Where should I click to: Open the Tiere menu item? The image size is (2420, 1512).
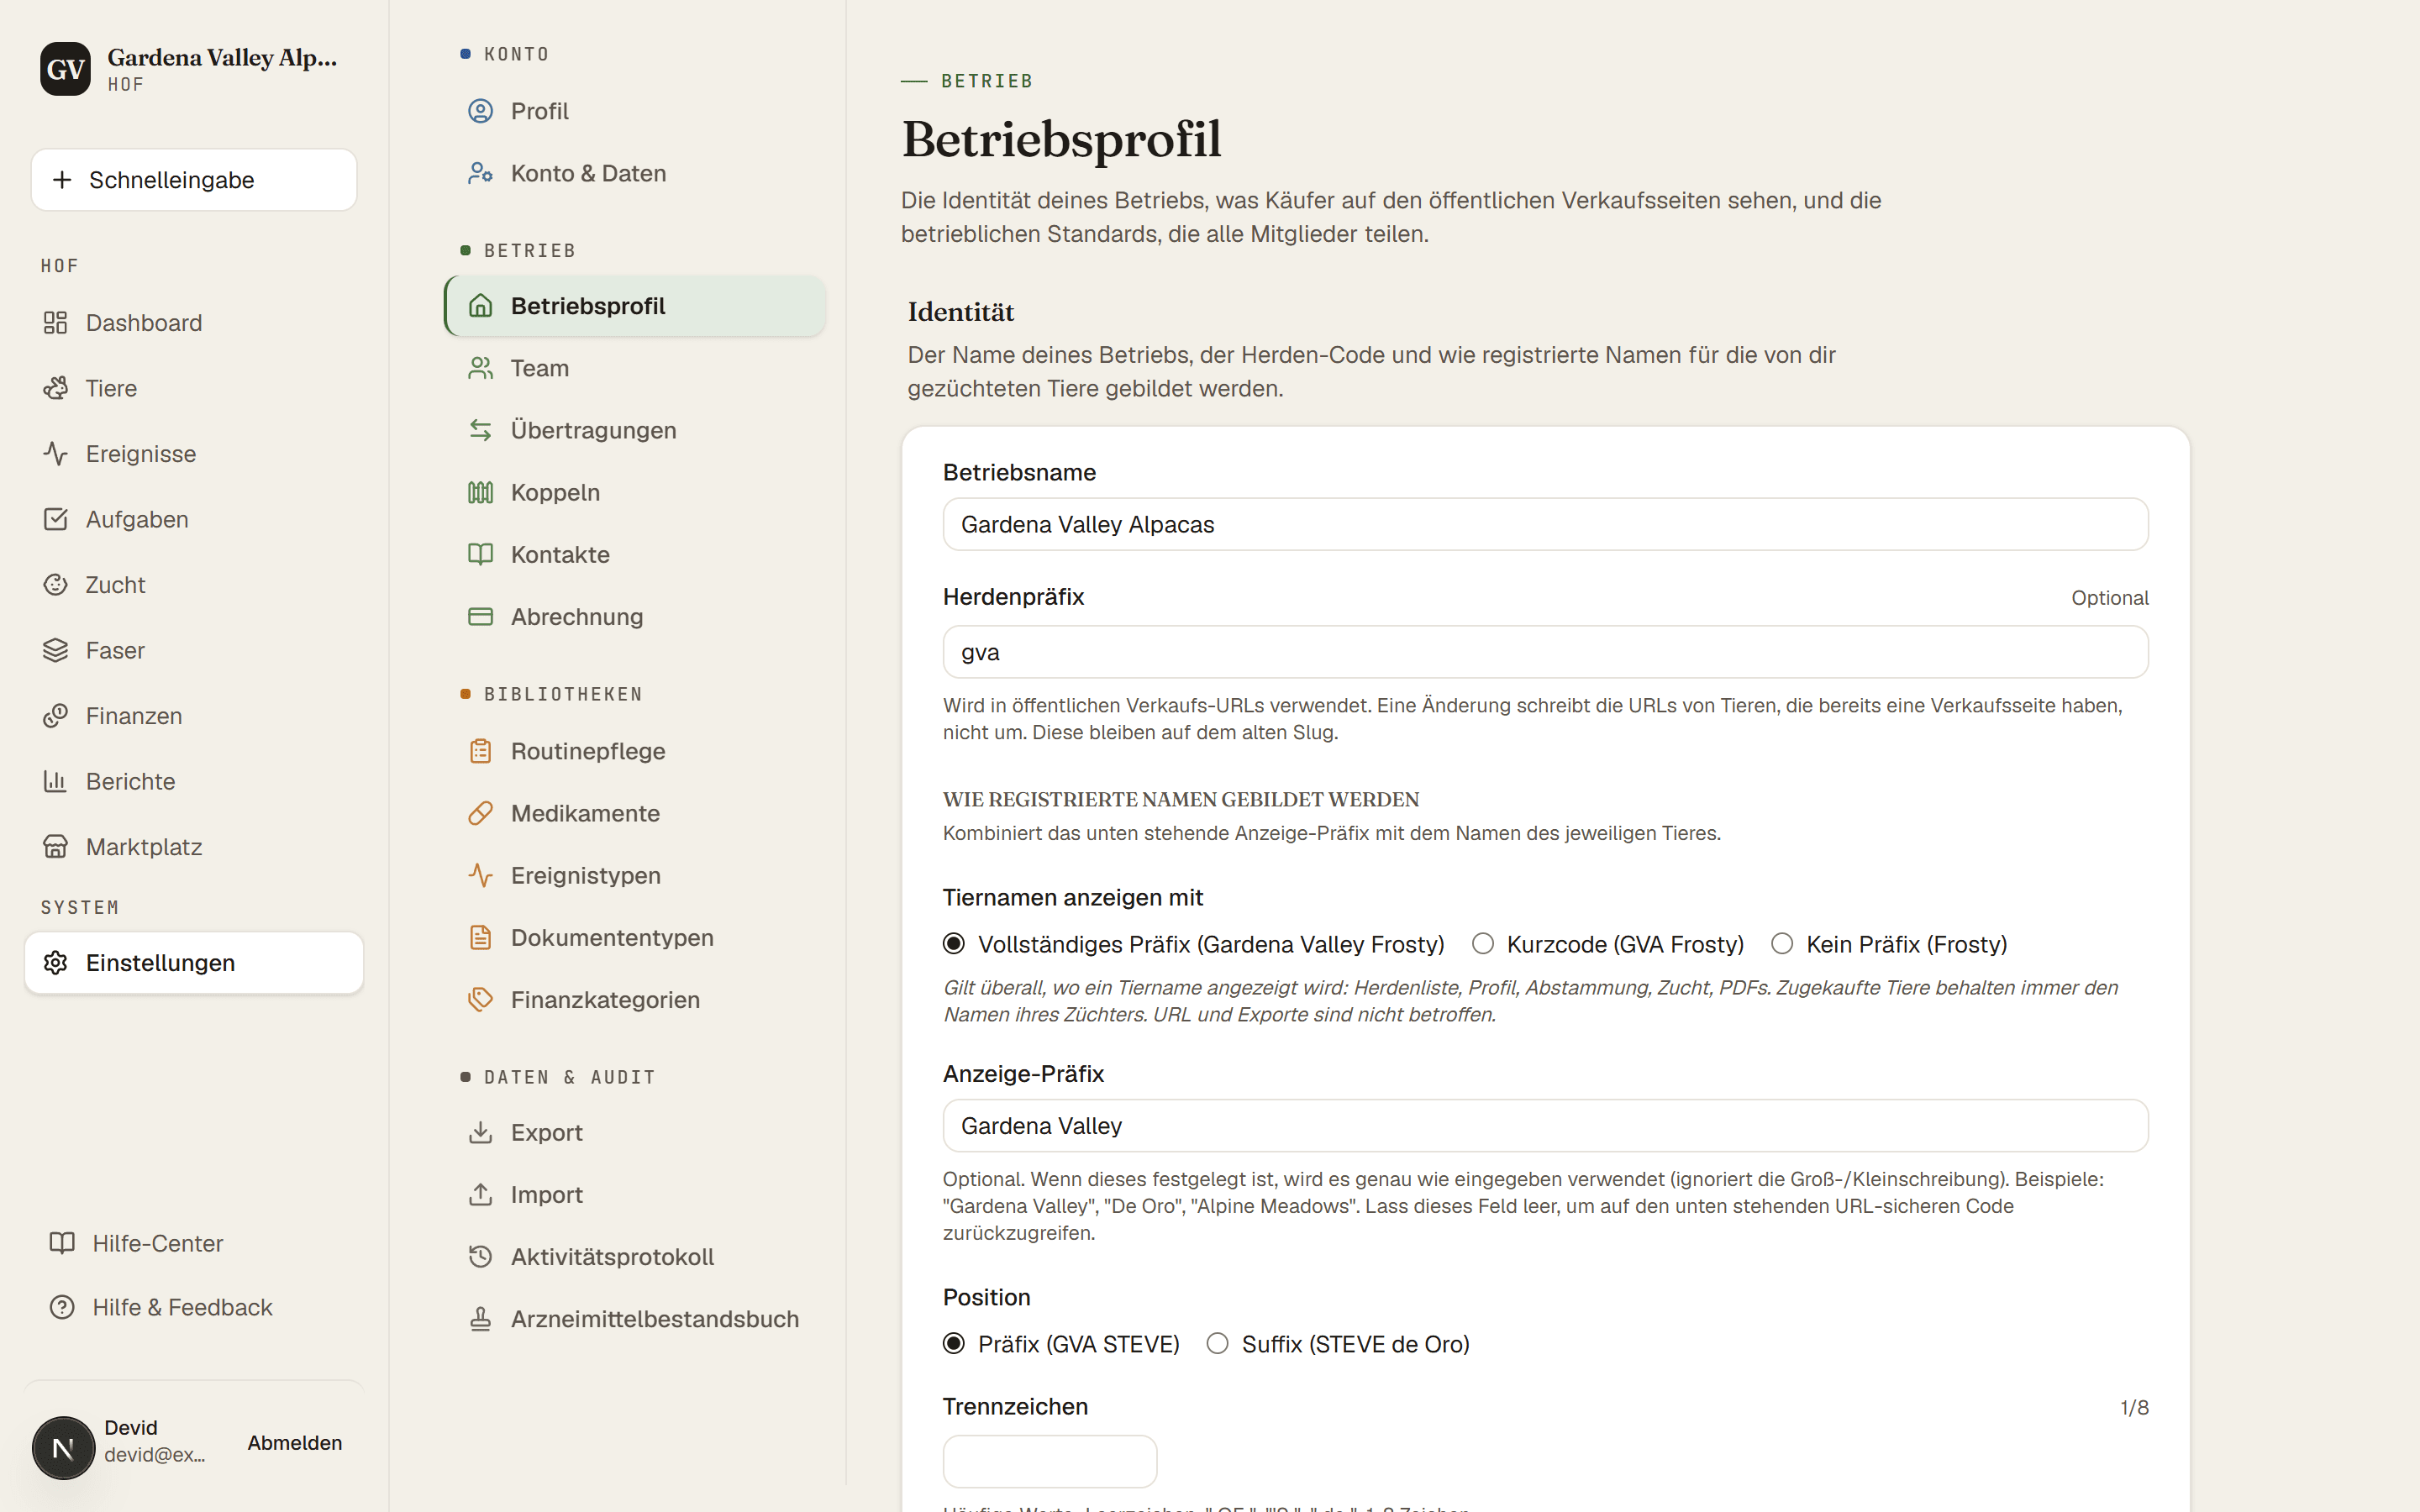pos(194,388)
